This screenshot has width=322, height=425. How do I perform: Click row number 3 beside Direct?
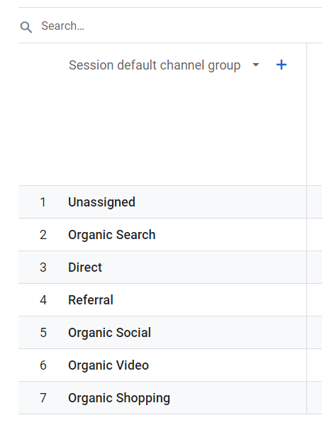click(x=43, y=267)
